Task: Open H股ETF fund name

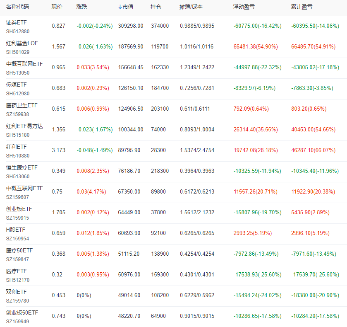Action: click(x=16, y=230)
